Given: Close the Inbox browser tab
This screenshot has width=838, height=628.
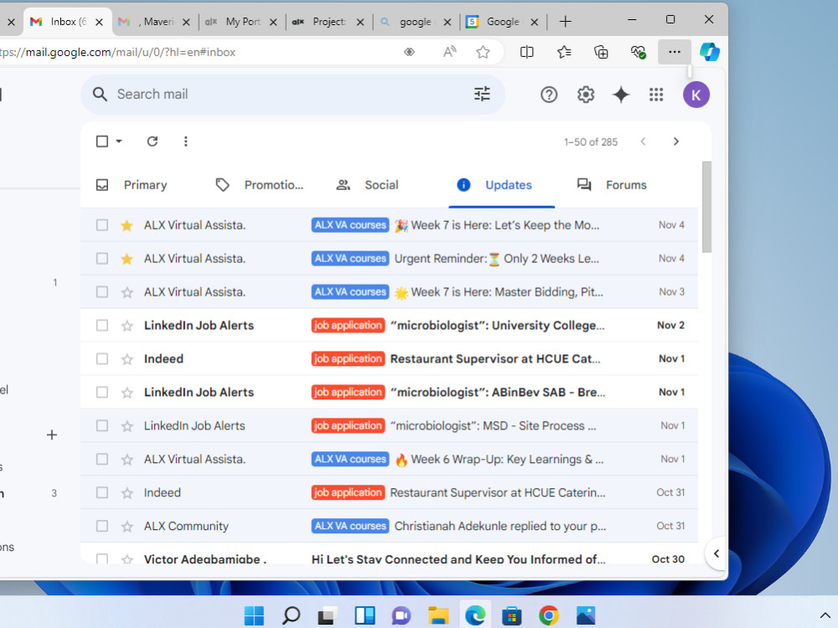Looking at the screenshot, I should (99, 22).
